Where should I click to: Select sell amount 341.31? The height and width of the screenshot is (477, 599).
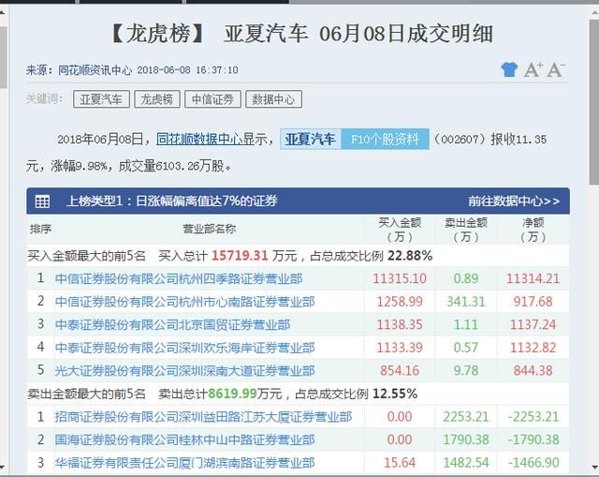466,302
